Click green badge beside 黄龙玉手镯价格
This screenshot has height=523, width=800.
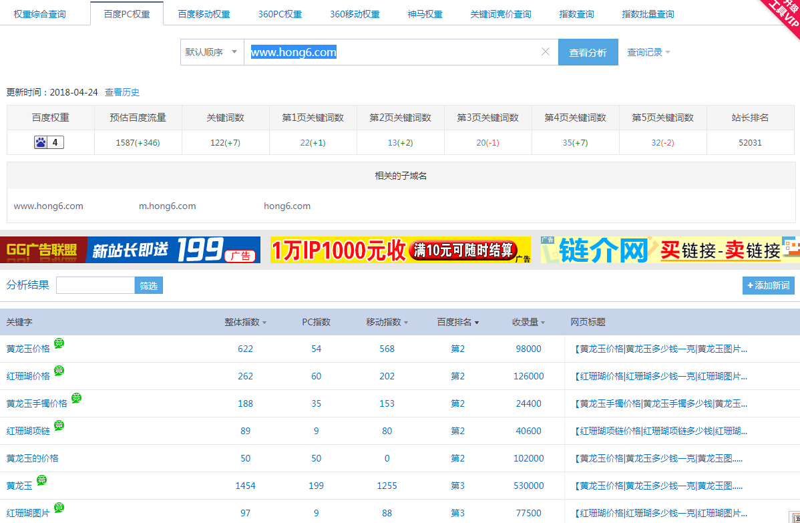76,398
